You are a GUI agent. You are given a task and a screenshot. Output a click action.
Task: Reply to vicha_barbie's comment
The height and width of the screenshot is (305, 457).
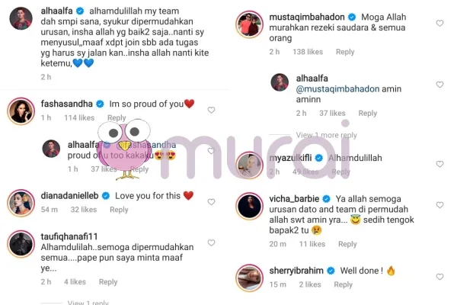347,244
